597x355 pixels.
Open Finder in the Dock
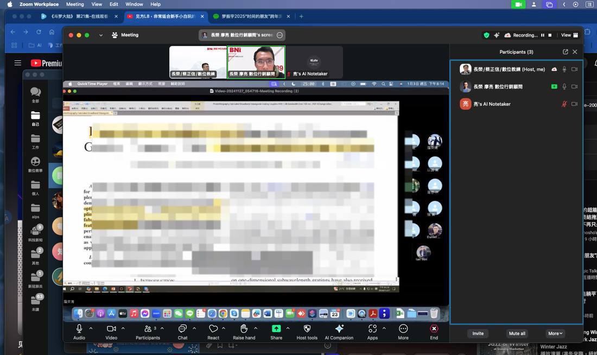click(78, 314)
